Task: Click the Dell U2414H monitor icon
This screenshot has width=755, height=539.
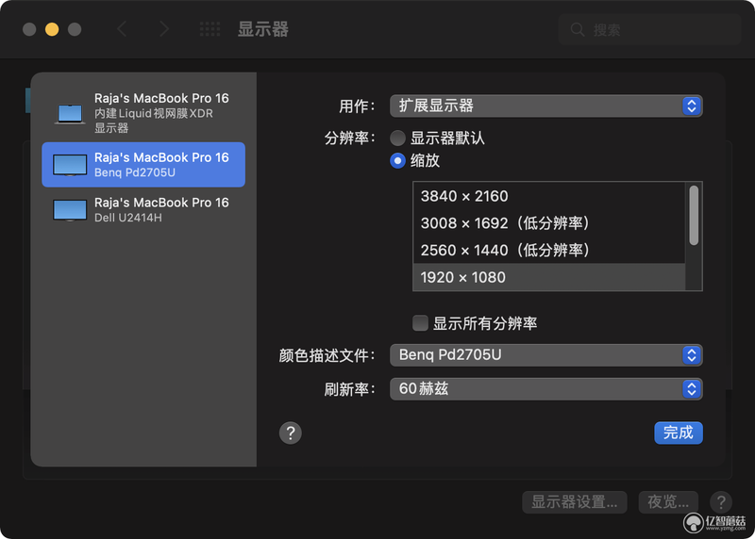Action: click(x=70, y=210)
